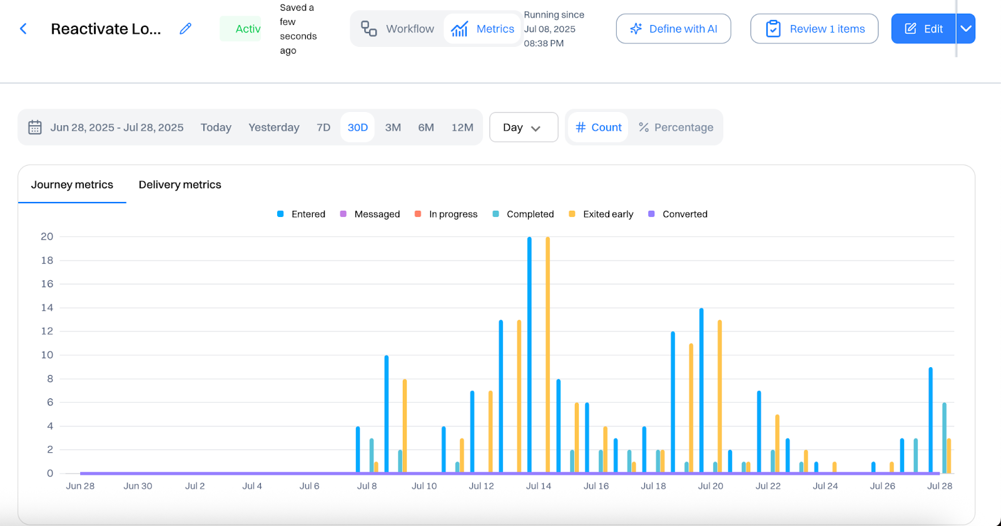Click the Workflow diagram icon
Viewport: 1001px width, 526px height.
click(369, 29)
